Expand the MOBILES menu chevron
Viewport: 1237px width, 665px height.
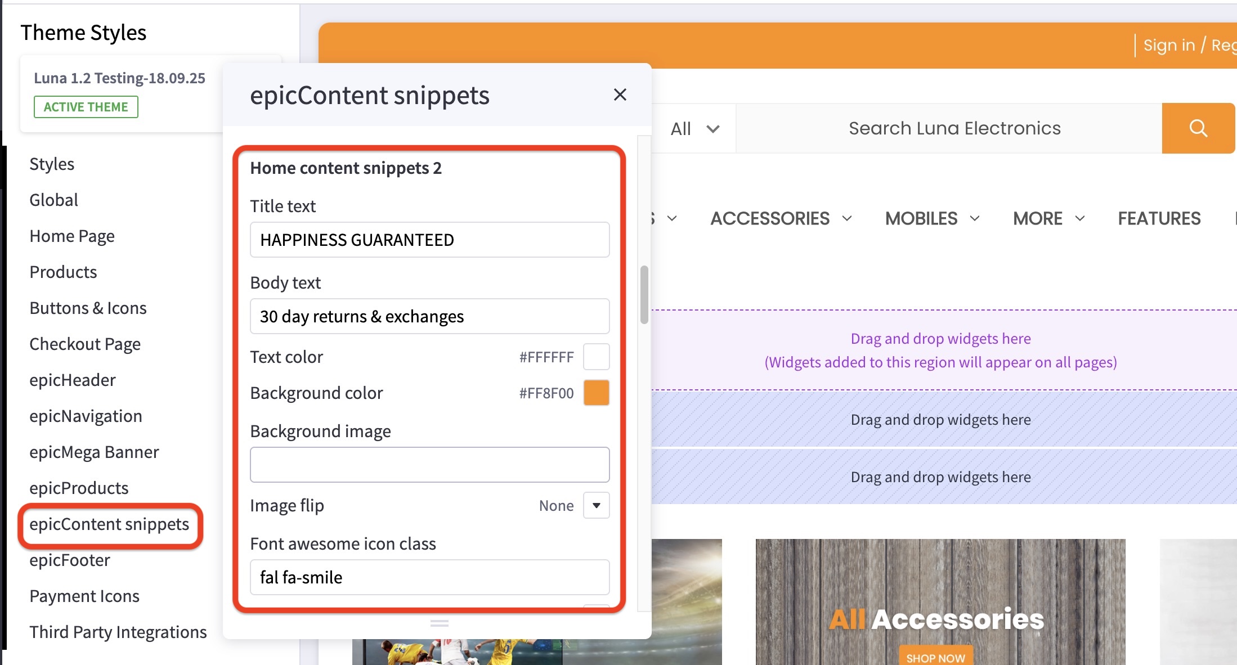975,219
